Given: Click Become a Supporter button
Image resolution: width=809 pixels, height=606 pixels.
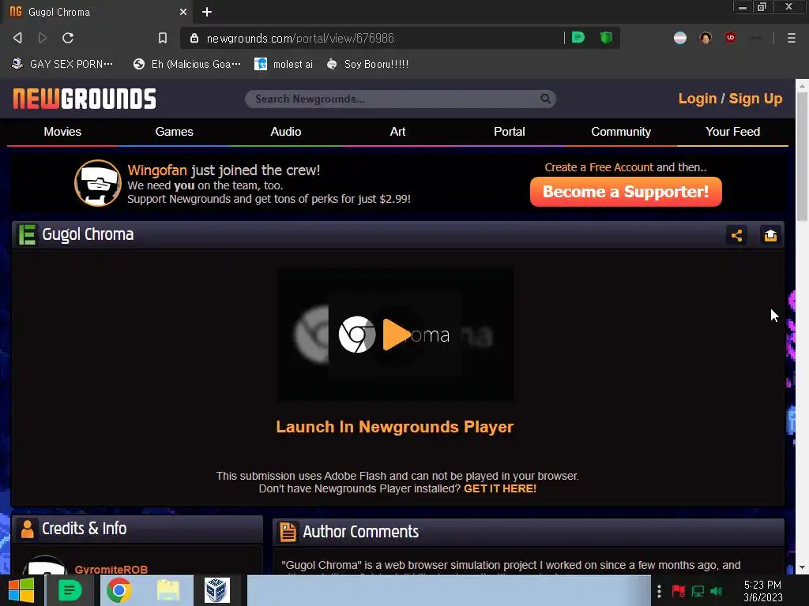Looking at the screenshot, I should point(626,192).
